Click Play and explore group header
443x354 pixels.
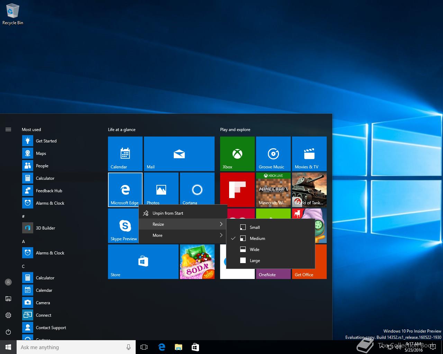(235, 130)
